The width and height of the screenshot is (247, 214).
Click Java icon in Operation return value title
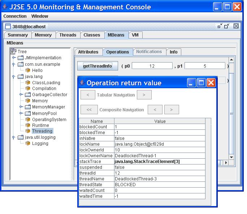pyautogui.click(x=82, y=83)
